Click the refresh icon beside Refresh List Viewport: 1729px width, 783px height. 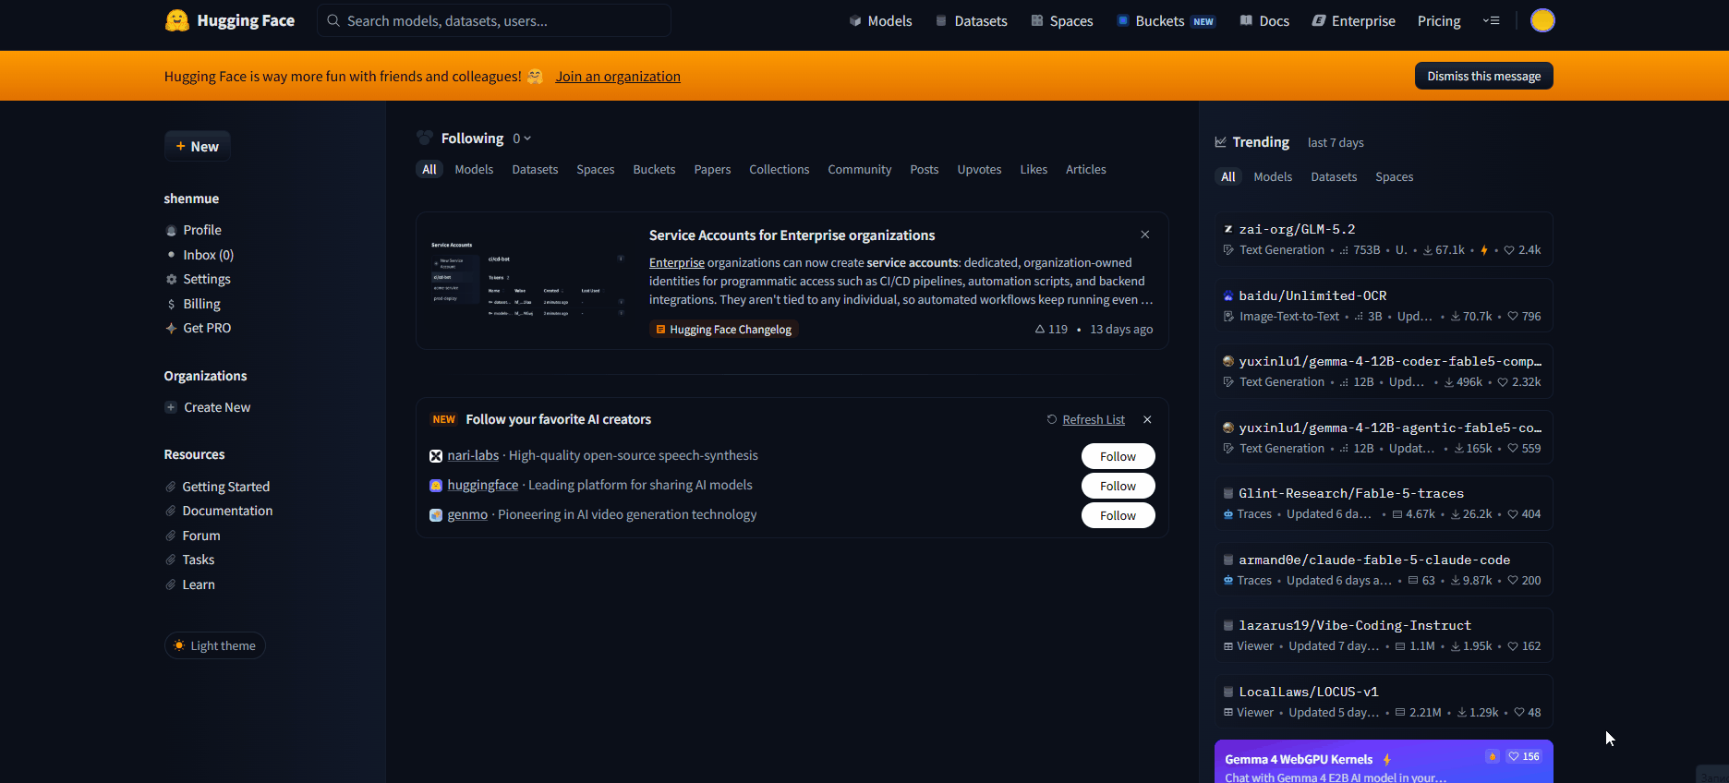1052,419
